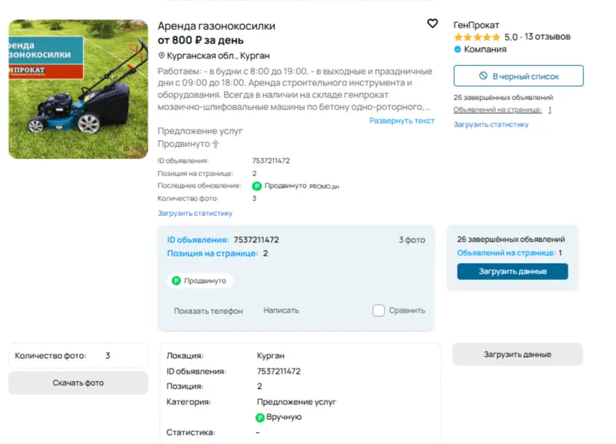Click Написать to message the seller
Screen dimensions: 616x444
pos(281,310)
